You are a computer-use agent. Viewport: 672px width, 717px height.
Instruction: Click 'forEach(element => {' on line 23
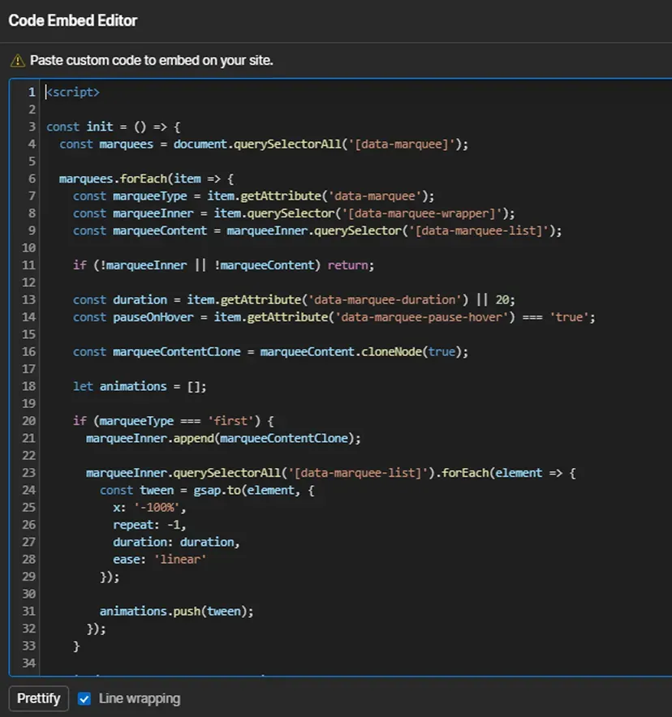[x=509, y=473]
